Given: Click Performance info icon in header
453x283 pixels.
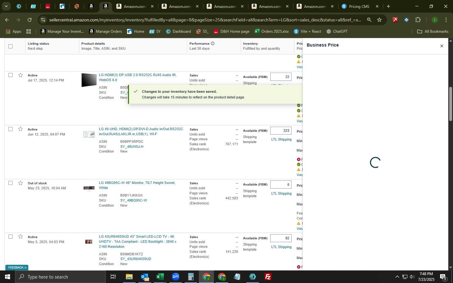Looking at the screenshot, I should coord(213,43).
